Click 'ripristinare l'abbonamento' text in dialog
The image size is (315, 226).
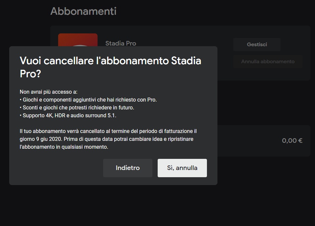click(106, 143)
